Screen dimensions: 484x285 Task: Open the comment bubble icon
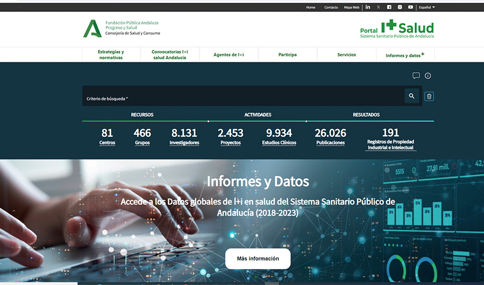(416, 76)
